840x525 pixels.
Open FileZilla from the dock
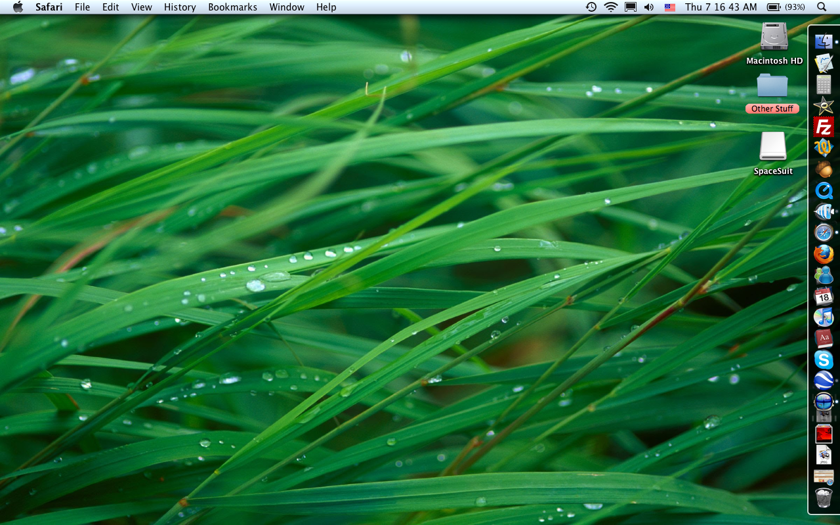[823, 127]
